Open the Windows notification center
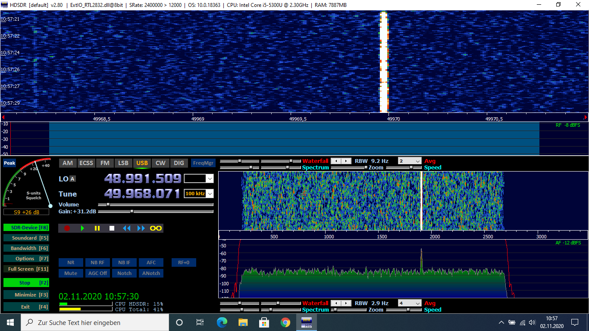 click(575, 322)
